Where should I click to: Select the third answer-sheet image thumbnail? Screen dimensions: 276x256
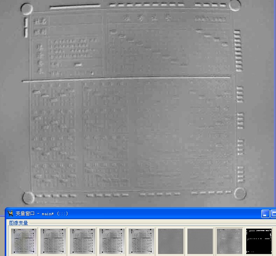click(82, 241)
